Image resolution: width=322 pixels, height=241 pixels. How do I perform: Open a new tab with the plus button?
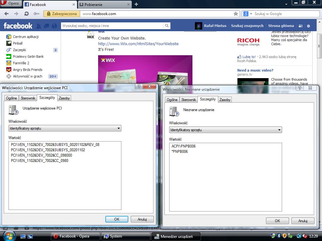click(x=136, y=4)
